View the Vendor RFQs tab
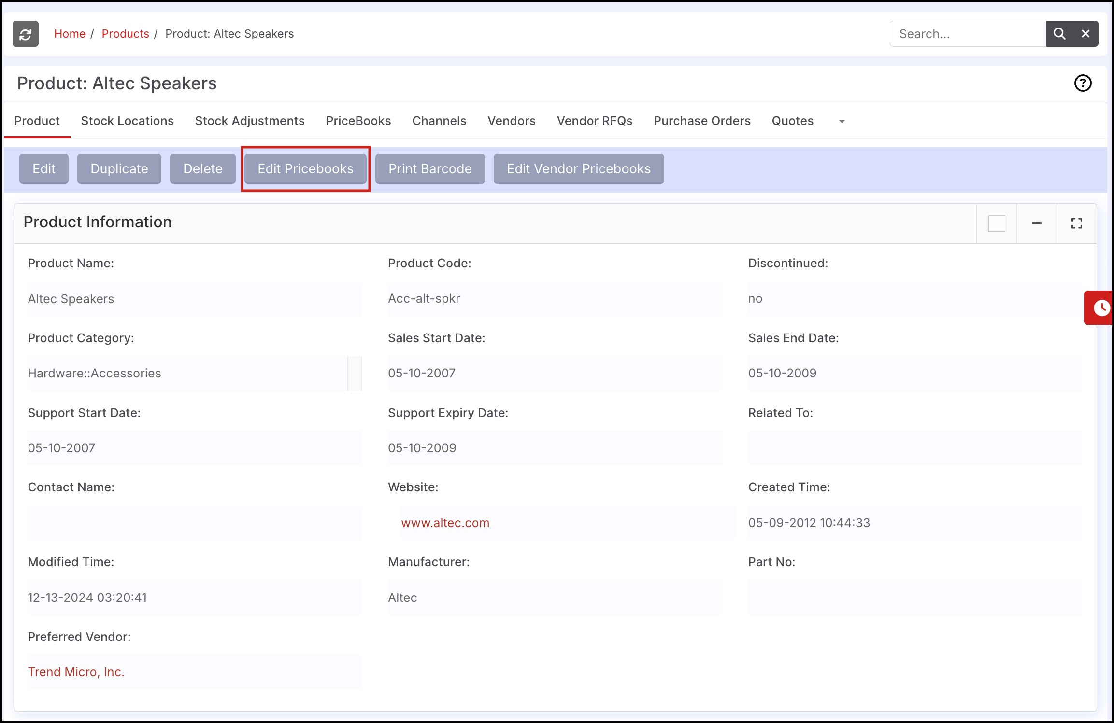The width and height of the screenshot is (1114, 723). coord(595,121)
